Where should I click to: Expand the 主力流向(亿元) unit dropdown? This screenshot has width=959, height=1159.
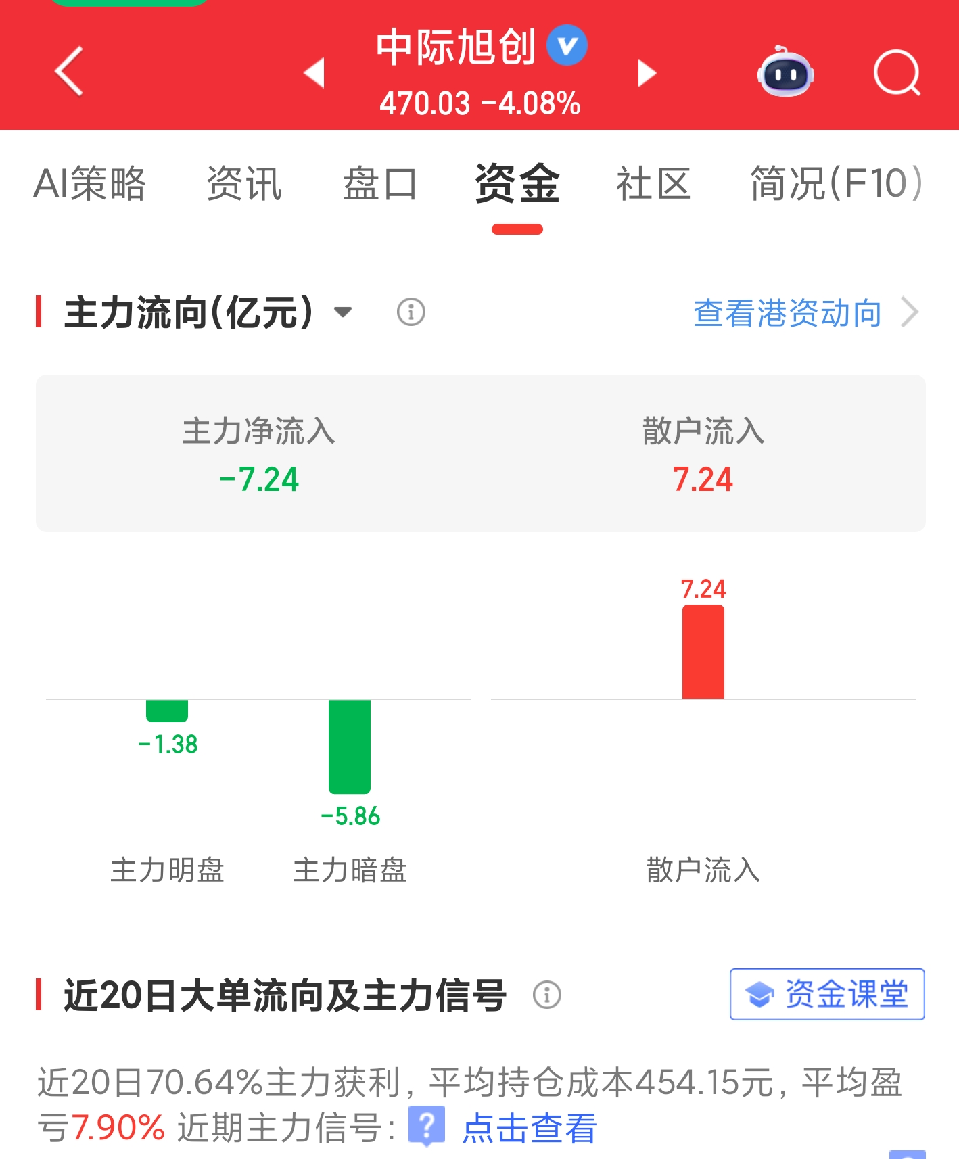343,312
